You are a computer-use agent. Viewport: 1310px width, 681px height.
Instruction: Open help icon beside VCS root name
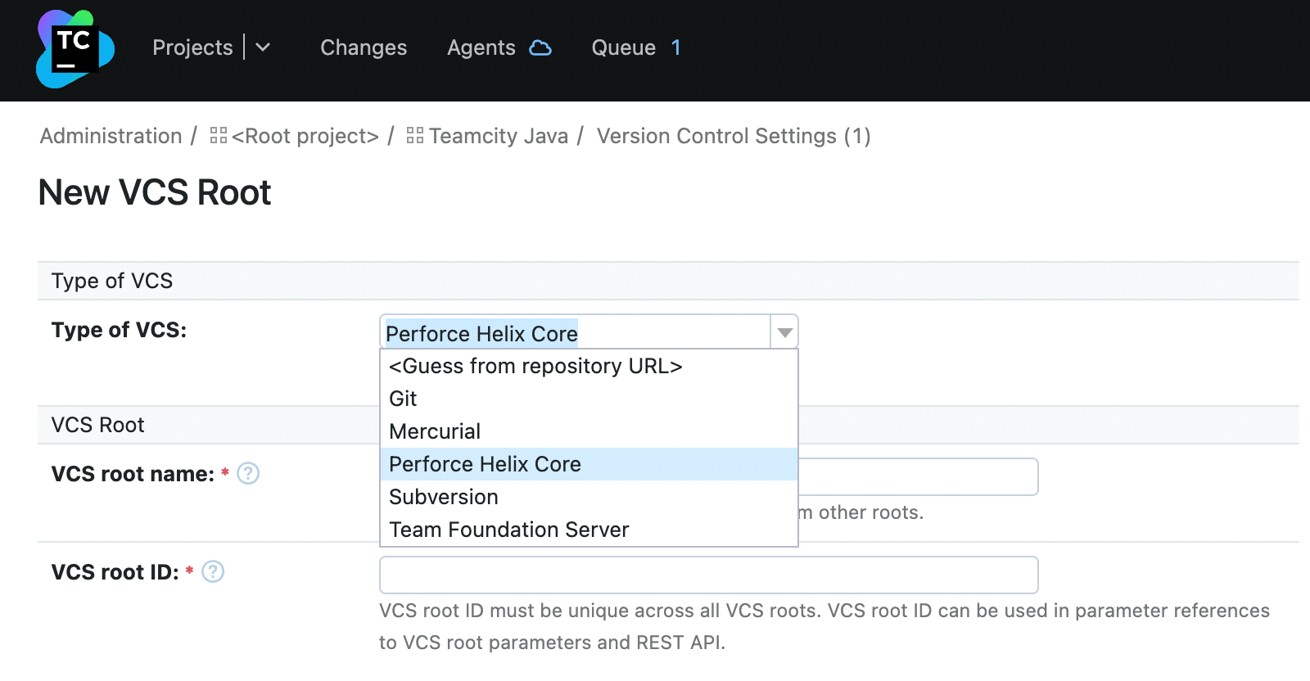pos(248,474)
